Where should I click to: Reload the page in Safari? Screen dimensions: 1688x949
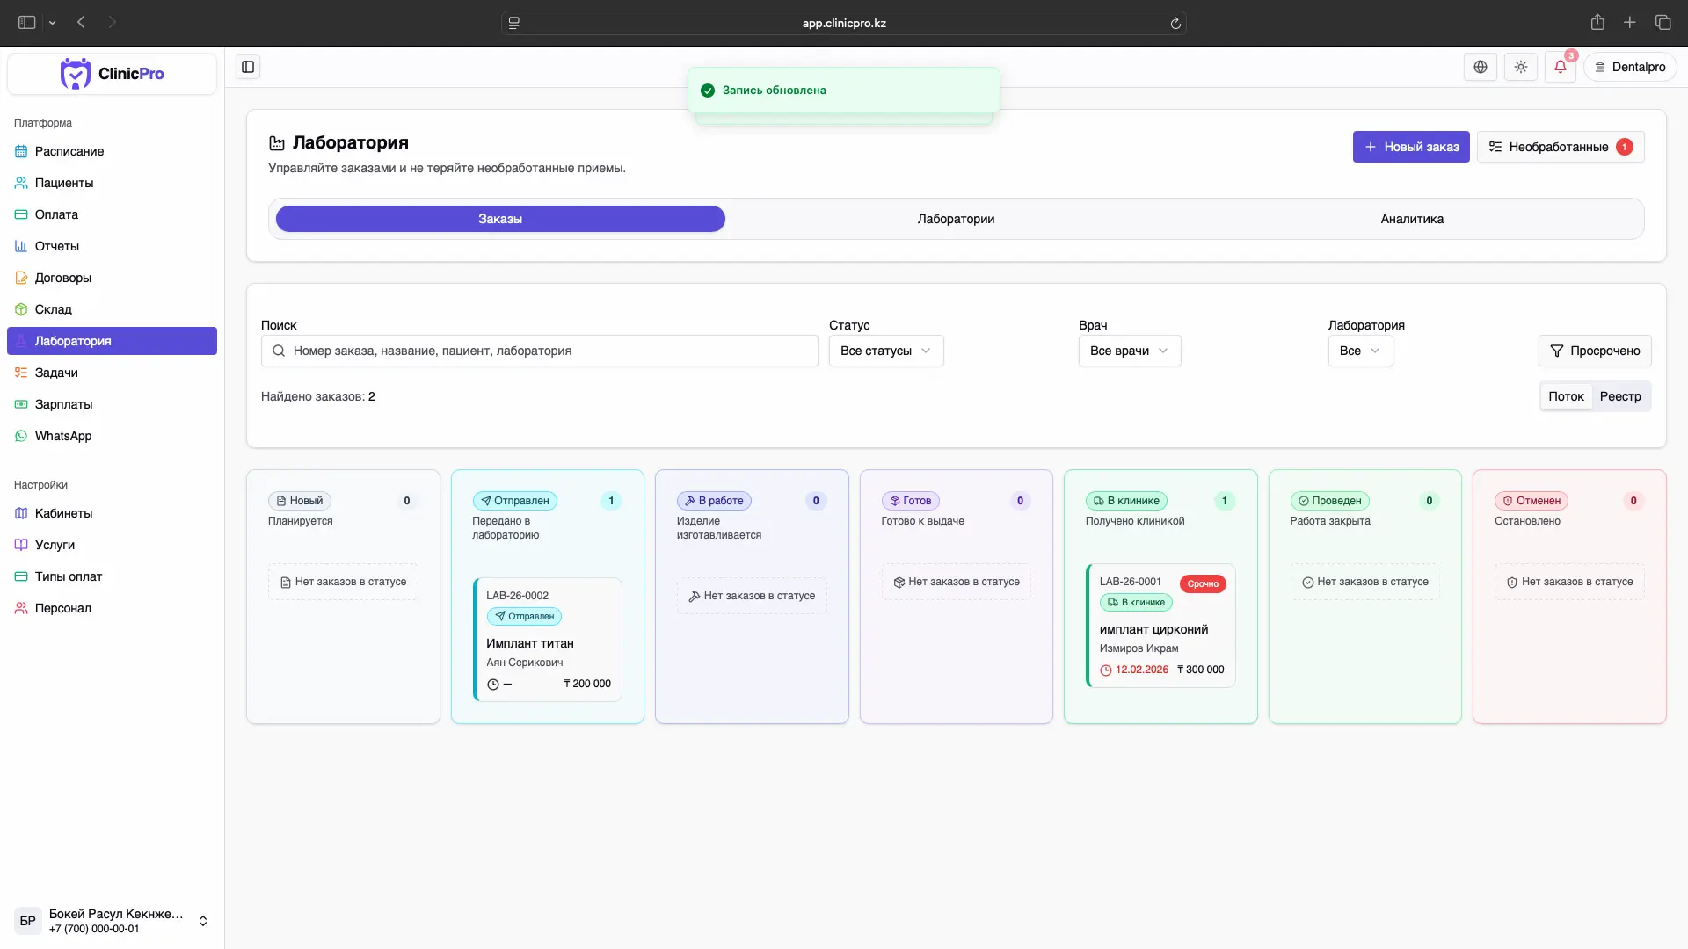(1175, 23)
